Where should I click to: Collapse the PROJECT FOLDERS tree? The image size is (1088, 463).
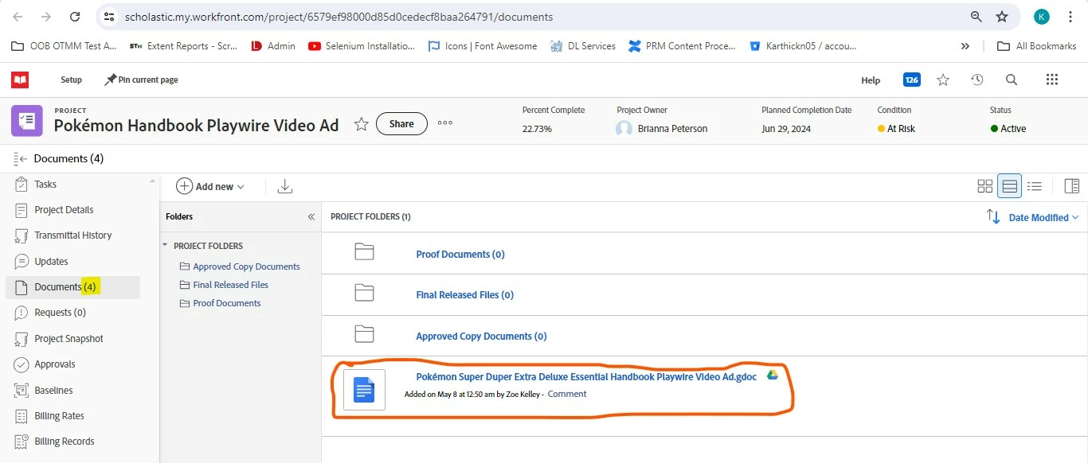pos(166,246)
